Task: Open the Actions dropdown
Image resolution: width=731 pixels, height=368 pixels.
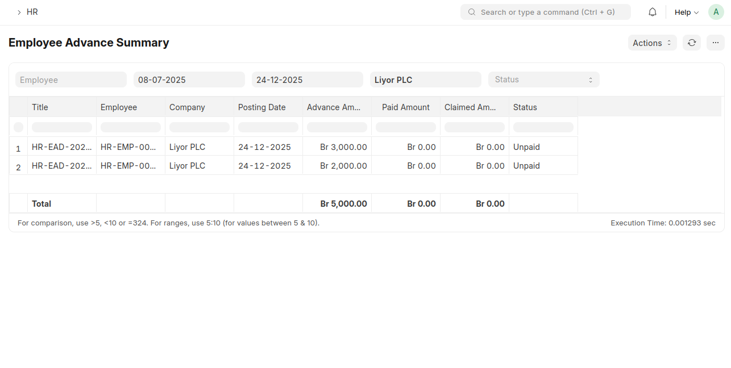Action: pos(652,43)
